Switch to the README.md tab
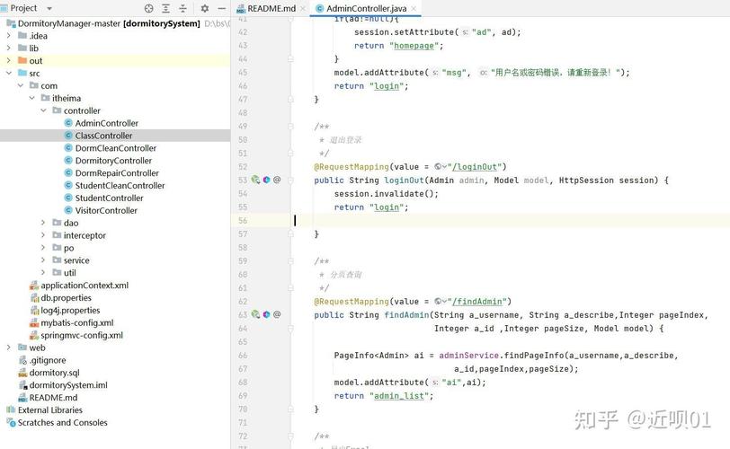 pos(271,8)
